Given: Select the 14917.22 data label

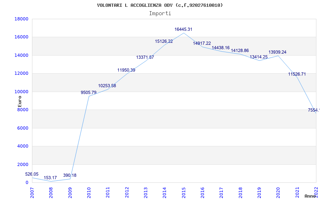Looking at the screenshot, I should (202, 43).
